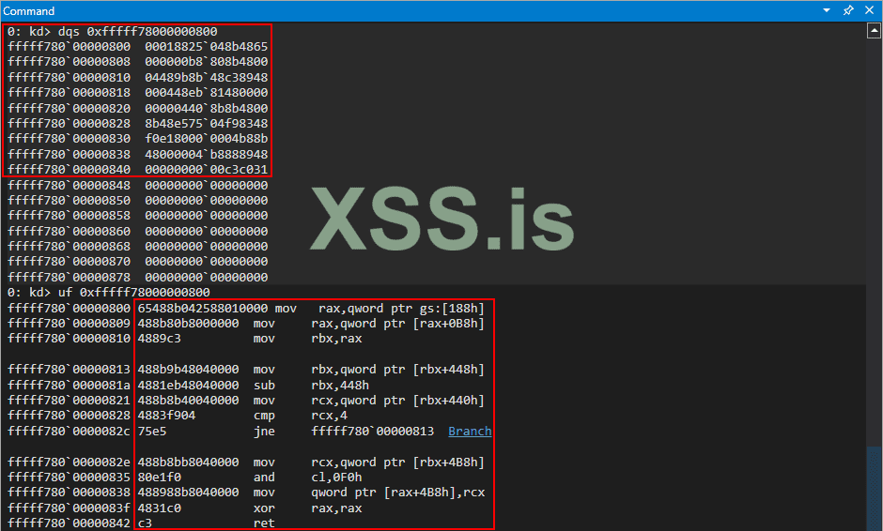Click address fffff780`00000878 in dump
This screenshot has width=883, height=531.
tap(70, 278)
